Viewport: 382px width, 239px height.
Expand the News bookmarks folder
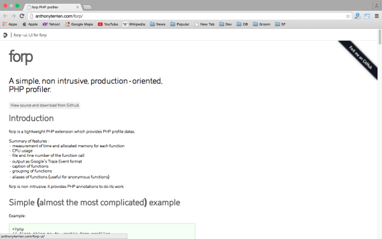pyautogui.click(x=158, y=24)
